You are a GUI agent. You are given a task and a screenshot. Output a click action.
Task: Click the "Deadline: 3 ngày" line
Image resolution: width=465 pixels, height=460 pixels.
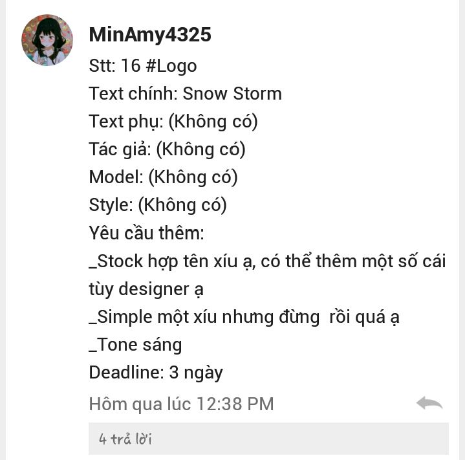coord(156,373)
